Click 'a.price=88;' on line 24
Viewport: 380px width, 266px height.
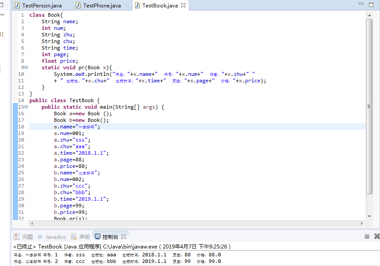[71, 166]
